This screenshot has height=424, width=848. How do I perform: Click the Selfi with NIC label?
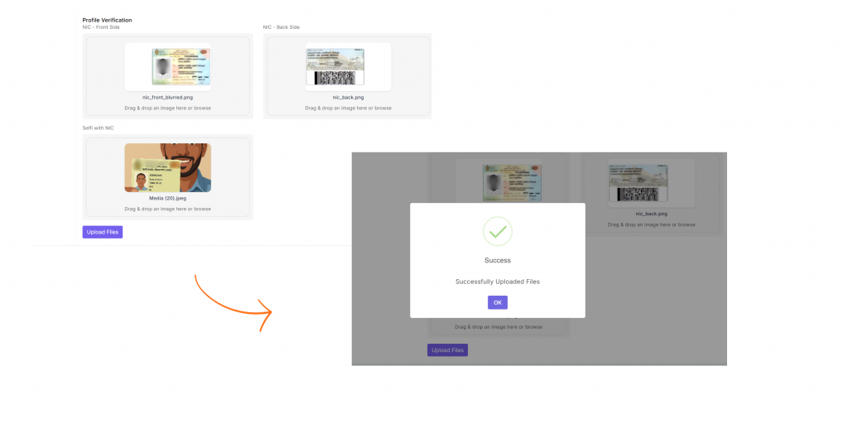click(x=99, y=128)
